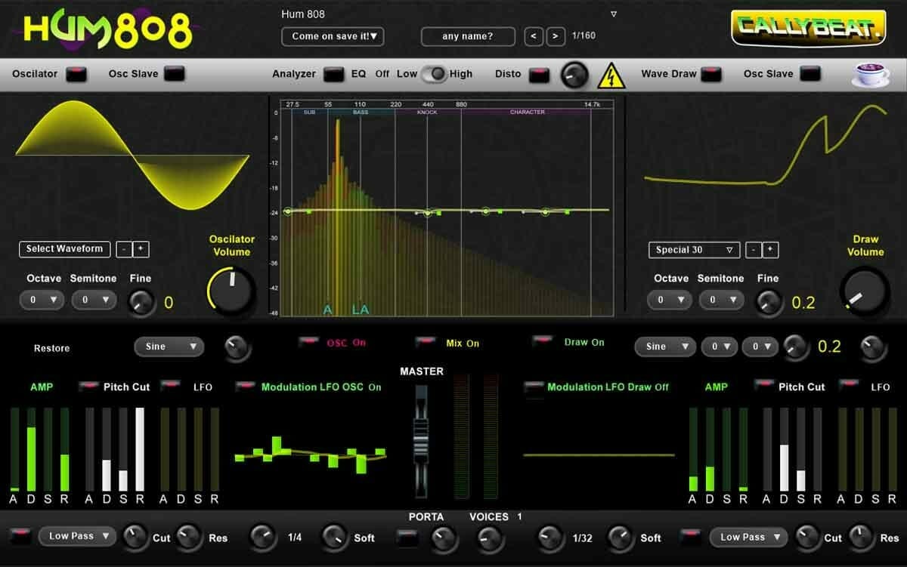The width and height of the screenshot is (907, 567).
Task: Click the lightning bolt distortion warning icon
Action: (611, 75)
